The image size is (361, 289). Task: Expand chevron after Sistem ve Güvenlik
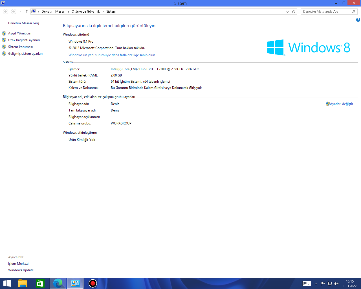(103, 12)
